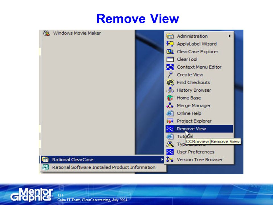Choose Home Base in the menu

[x=199, y=98]
